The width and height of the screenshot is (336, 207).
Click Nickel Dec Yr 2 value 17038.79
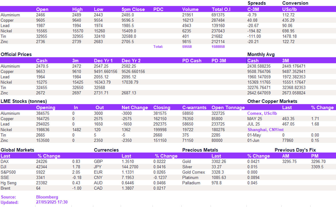130,82
